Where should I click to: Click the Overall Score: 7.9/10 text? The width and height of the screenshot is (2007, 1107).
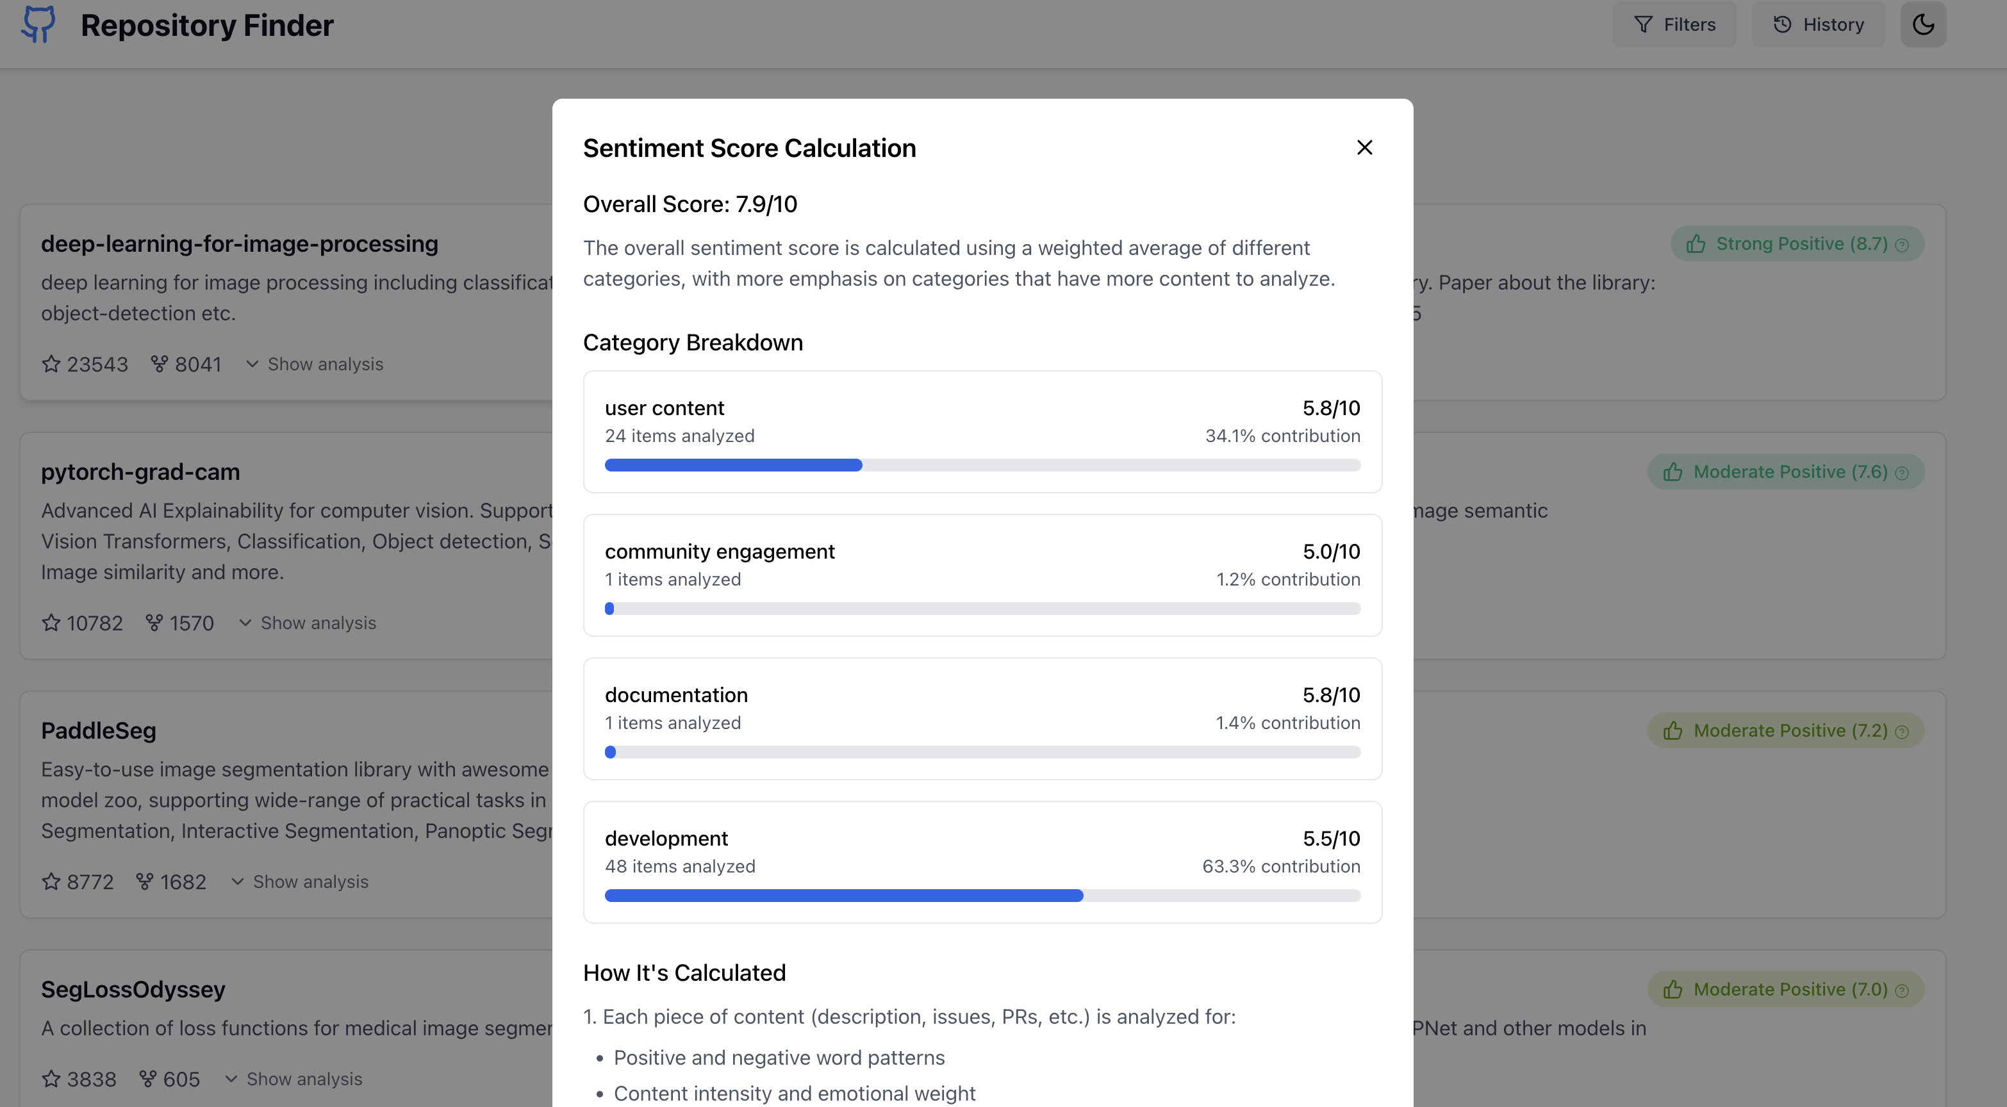coord(690,204)
